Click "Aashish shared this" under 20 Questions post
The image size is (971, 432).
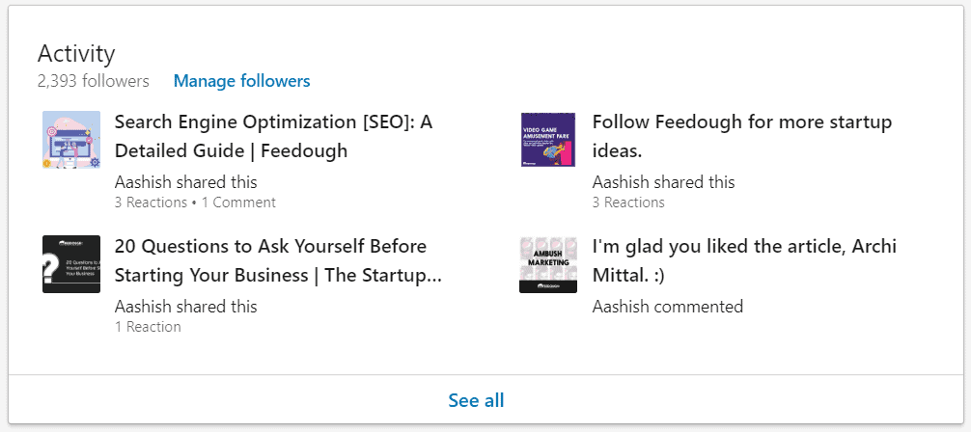(x=185, y=307)
